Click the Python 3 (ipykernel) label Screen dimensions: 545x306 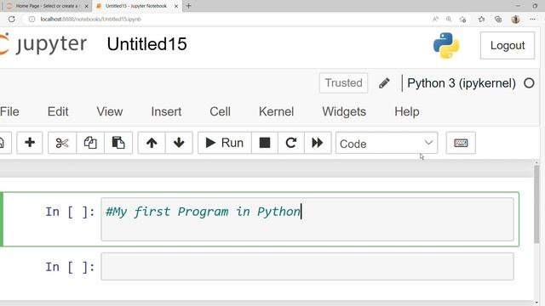pyautogui.click(x=462, y=83)
